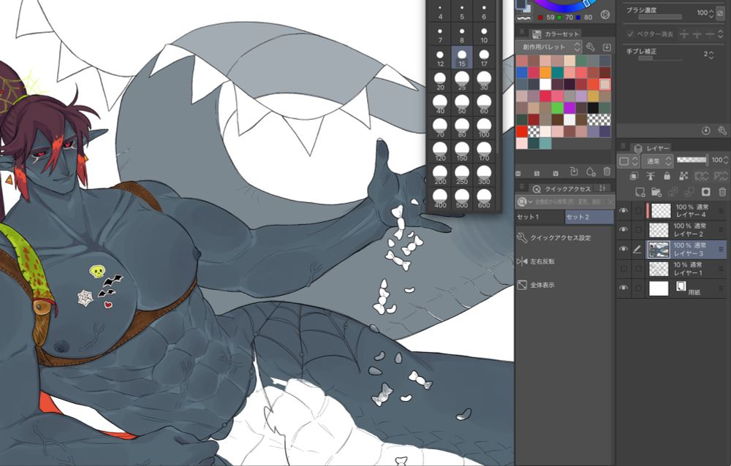
Task: Adjust the layer opacity slider
Action: click(x=692, y=160)
